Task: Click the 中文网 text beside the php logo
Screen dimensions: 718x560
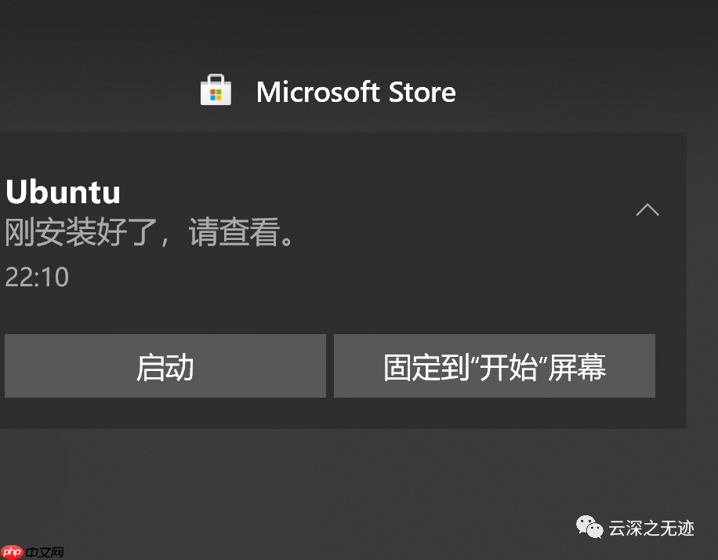Action: pos(45,553)
